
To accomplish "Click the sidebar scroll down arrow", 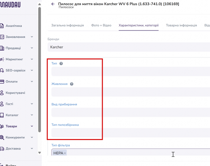I will pyautogui.click(x=40, y=153).
